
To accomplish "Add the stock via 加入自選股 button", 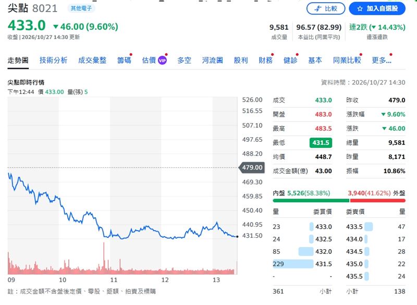I will pyautogui.click(x=377, y=8).
